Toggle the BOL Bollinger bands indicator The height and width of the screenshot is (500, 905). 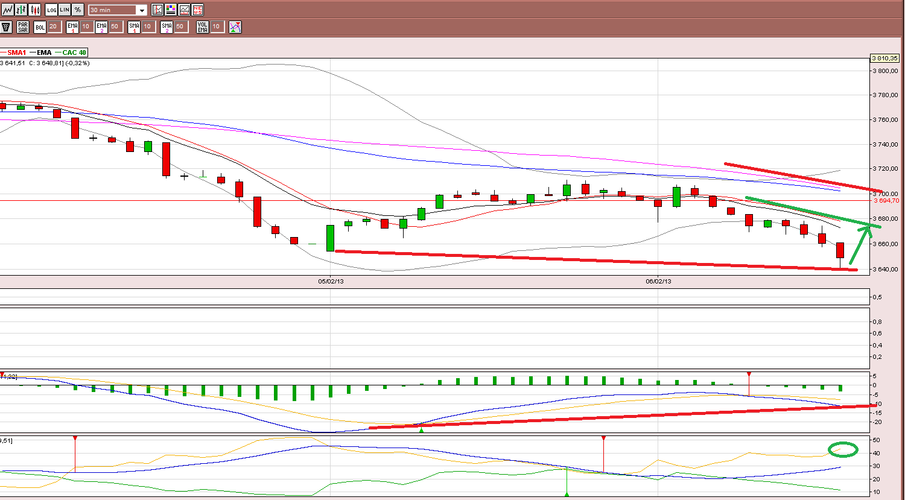40,27
